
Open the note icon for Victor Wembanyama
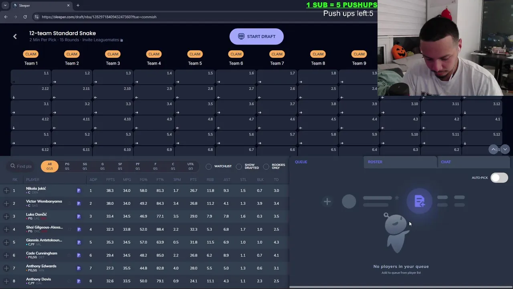coord(79,204)
